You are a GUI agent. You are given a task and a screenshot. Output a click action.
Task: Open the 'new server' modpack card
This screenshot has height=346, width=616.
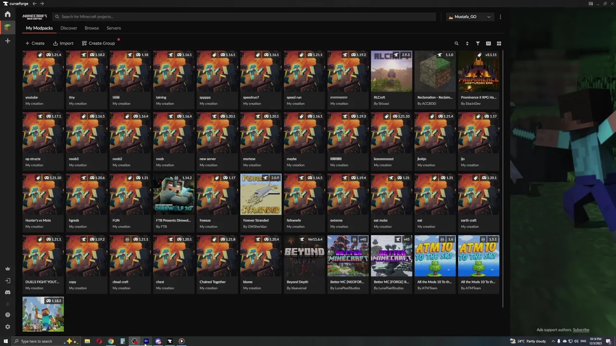(217, 140)
